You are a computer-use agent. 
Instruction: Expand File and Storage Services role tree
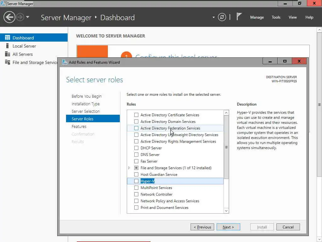pyautogui.click(x=129, y=168)
